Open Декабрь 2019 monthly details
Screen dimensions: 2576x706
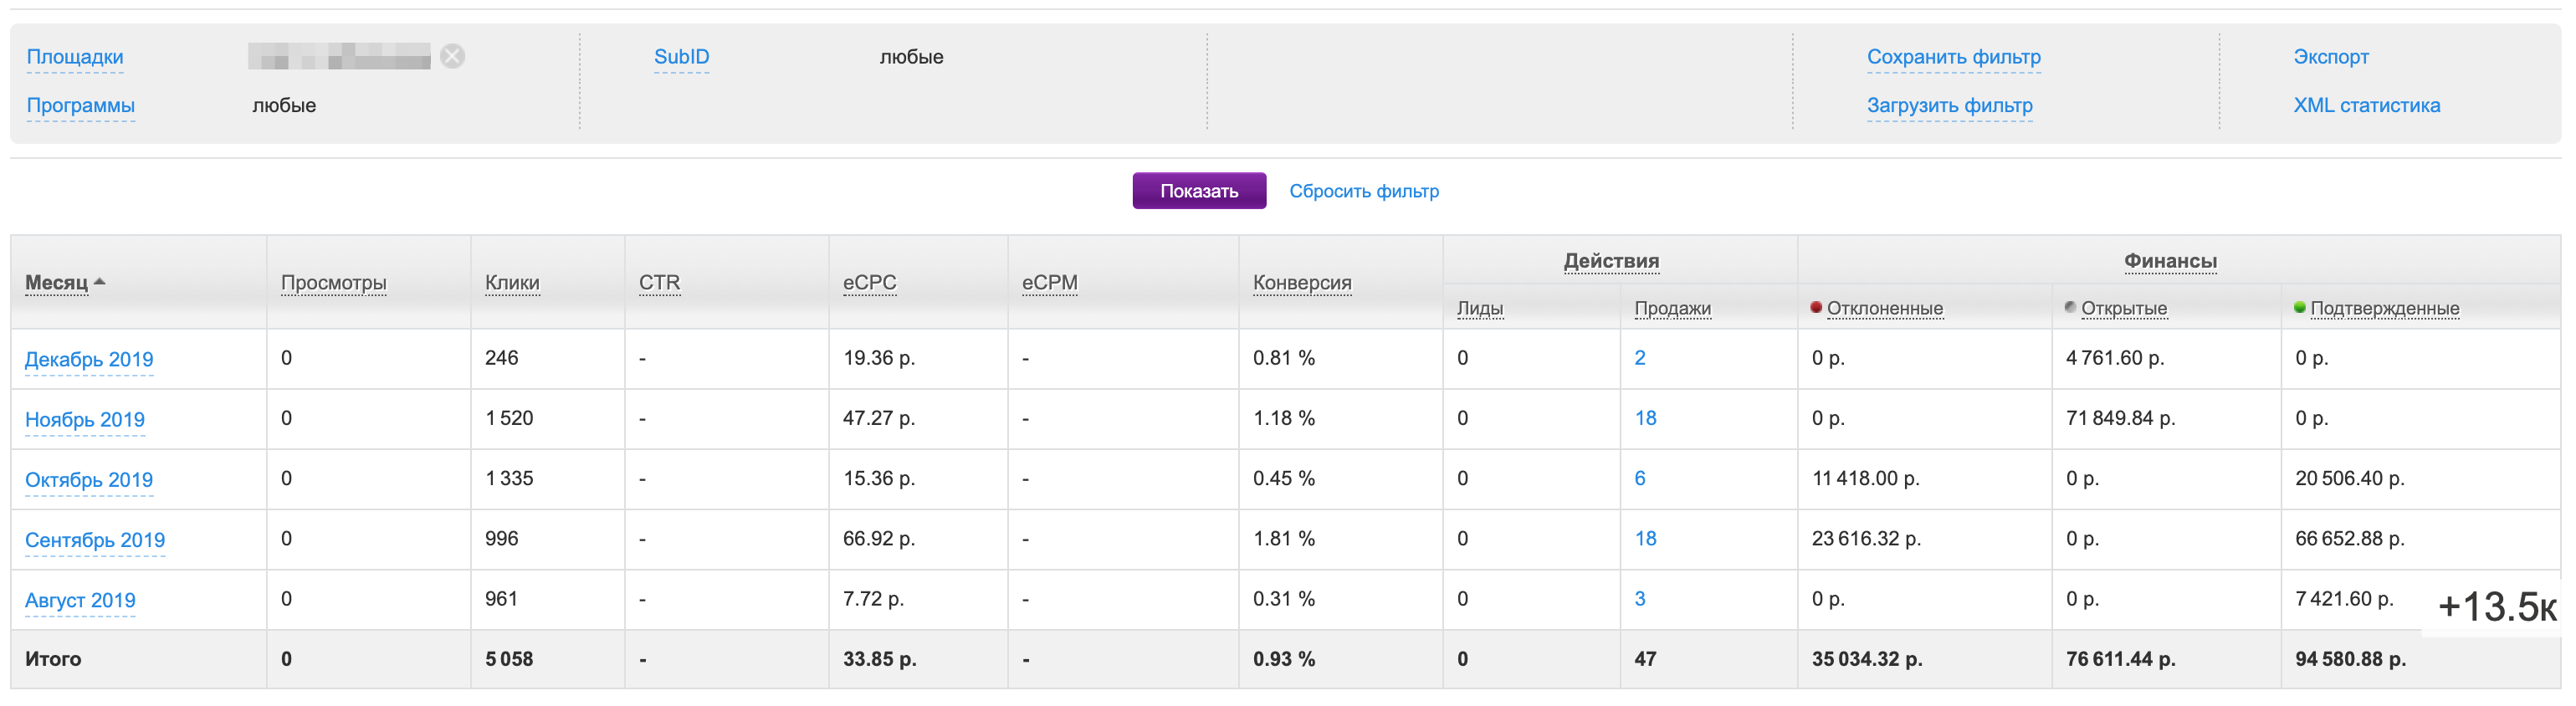89,359
